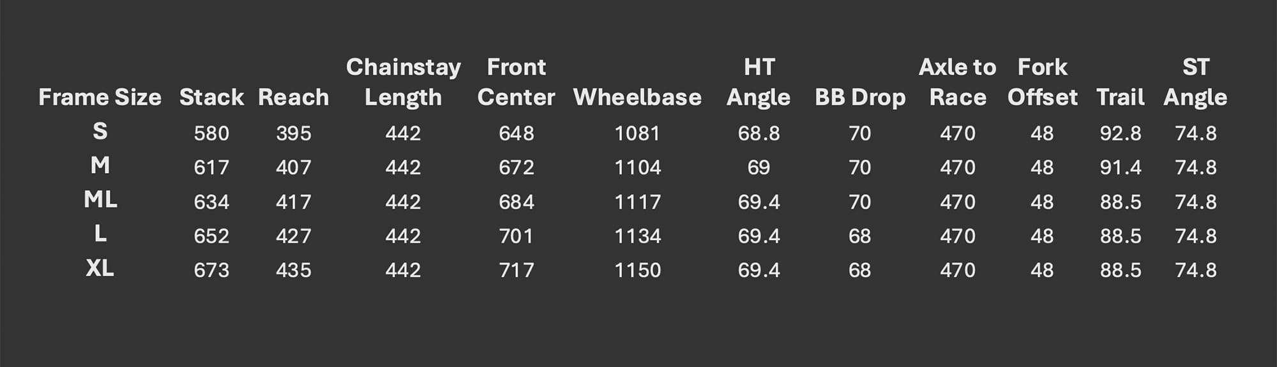1277x367 pixels.
Task: Select front center value 701
Action: [516, 236]
